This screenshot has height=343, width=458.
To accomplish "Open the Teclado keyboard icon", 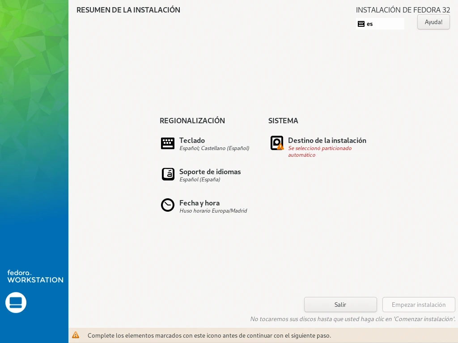I will pos(168,143).
